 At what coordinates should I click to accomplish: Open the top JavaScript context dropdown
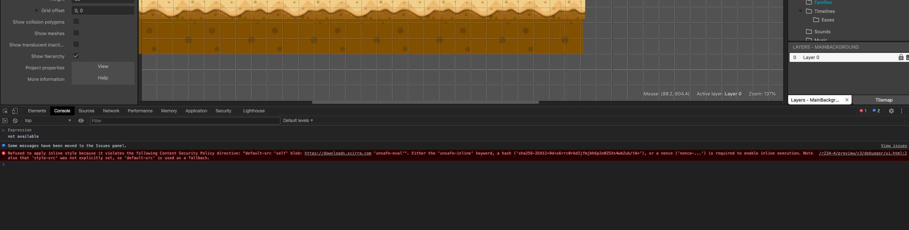click(48, 121)
